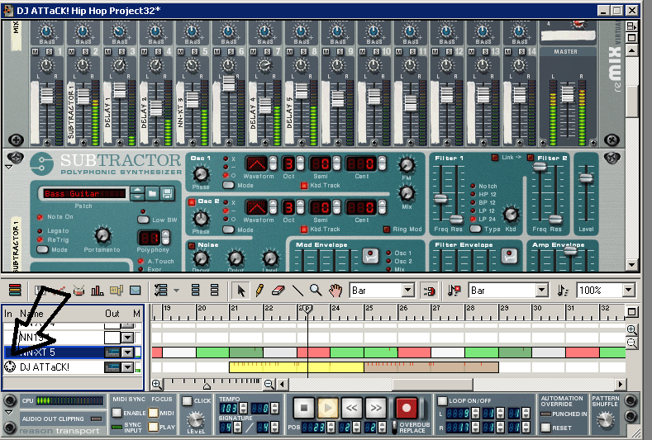Click the Rewind button

pos(352,408)
